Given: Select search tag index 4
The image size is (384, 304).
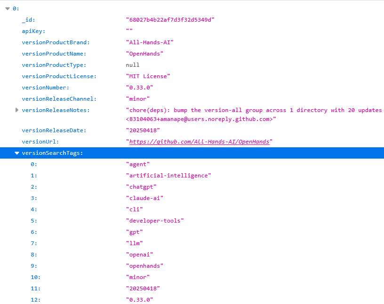Looking at the screenshot, I should [34, 209].
